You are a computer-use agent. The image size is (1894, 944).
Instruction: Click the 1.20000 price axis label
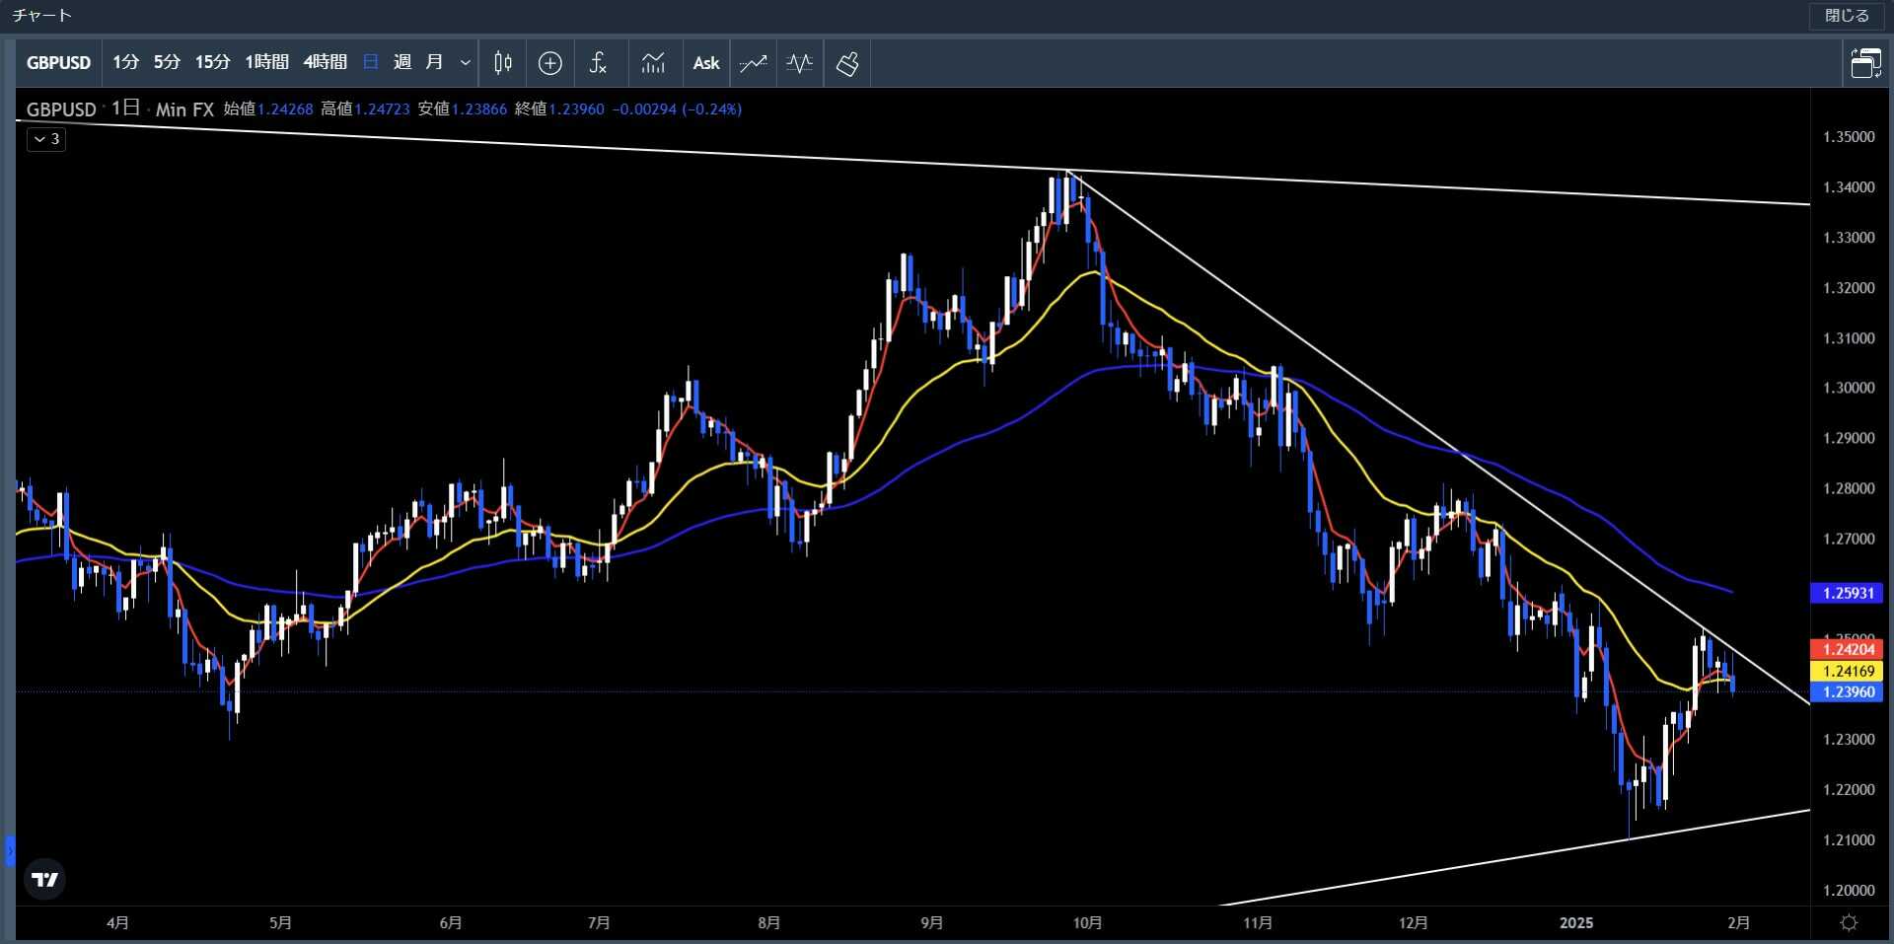(x=1849, y=890)
